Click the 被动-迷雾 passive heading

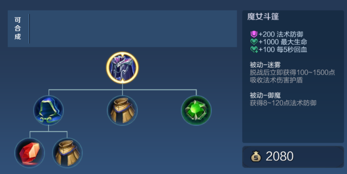(x=265, y=65)
